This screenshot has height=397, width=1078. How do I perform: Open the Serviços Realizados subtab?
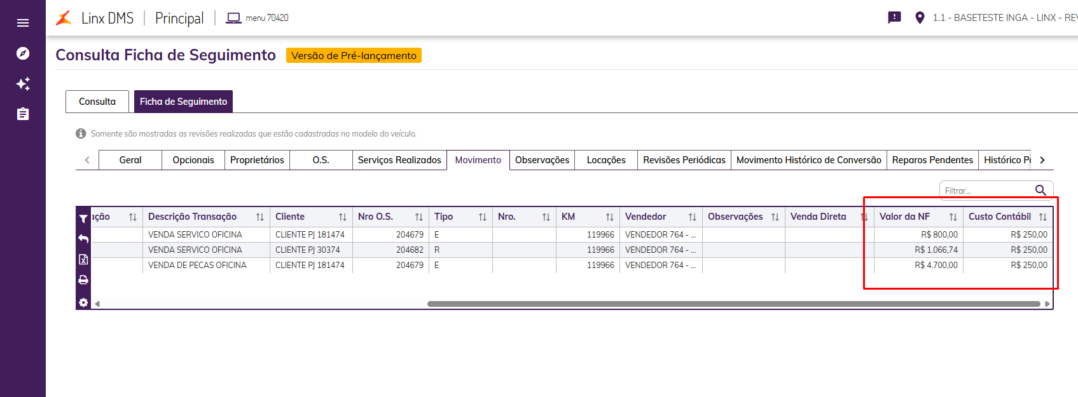click(399, 160)
